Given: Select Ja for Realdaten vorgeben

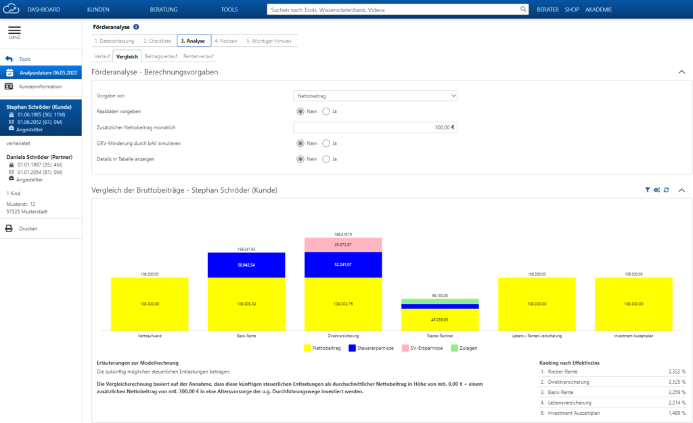Looking at the screenshot, I should point(326,111).
